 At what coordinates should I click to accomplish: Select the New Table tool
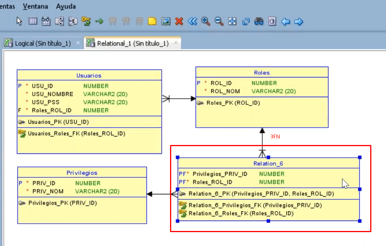click(33, 21)
